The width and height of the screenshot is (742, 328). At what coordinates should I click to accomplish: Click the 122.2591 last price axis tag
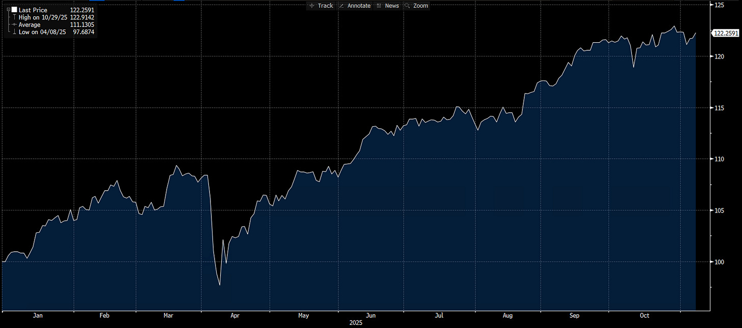[726, 34]
